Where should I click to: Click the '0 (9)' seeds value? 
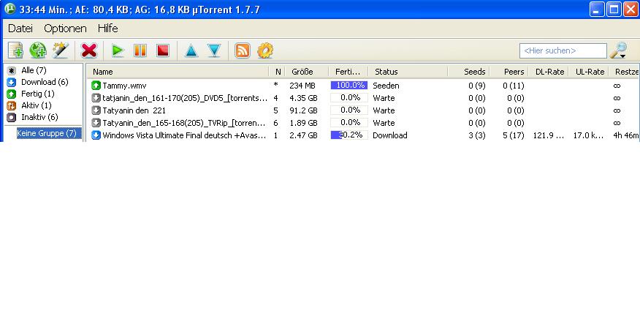point(477,86)
